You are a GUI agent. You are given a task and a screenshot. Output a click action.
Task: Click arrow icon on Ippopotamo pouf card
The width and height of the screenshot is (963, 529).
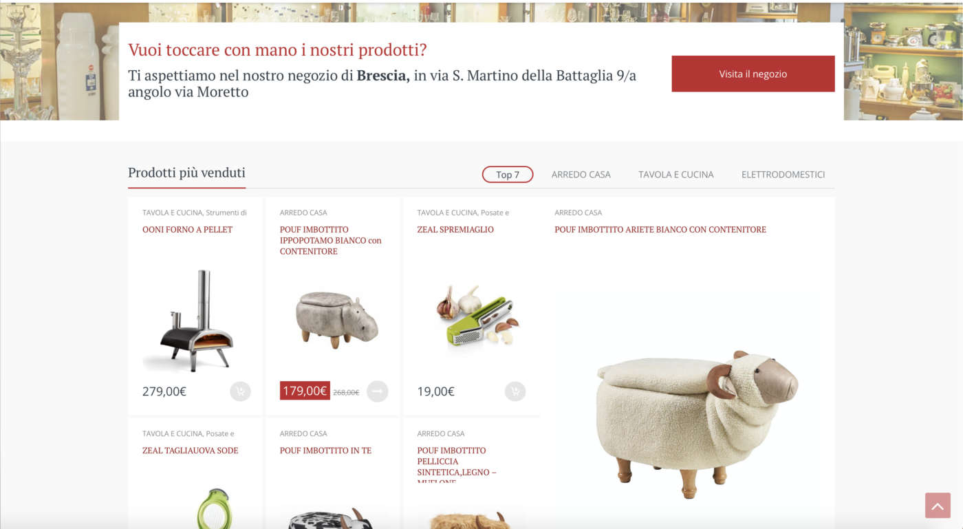click(x=378, y=391)
